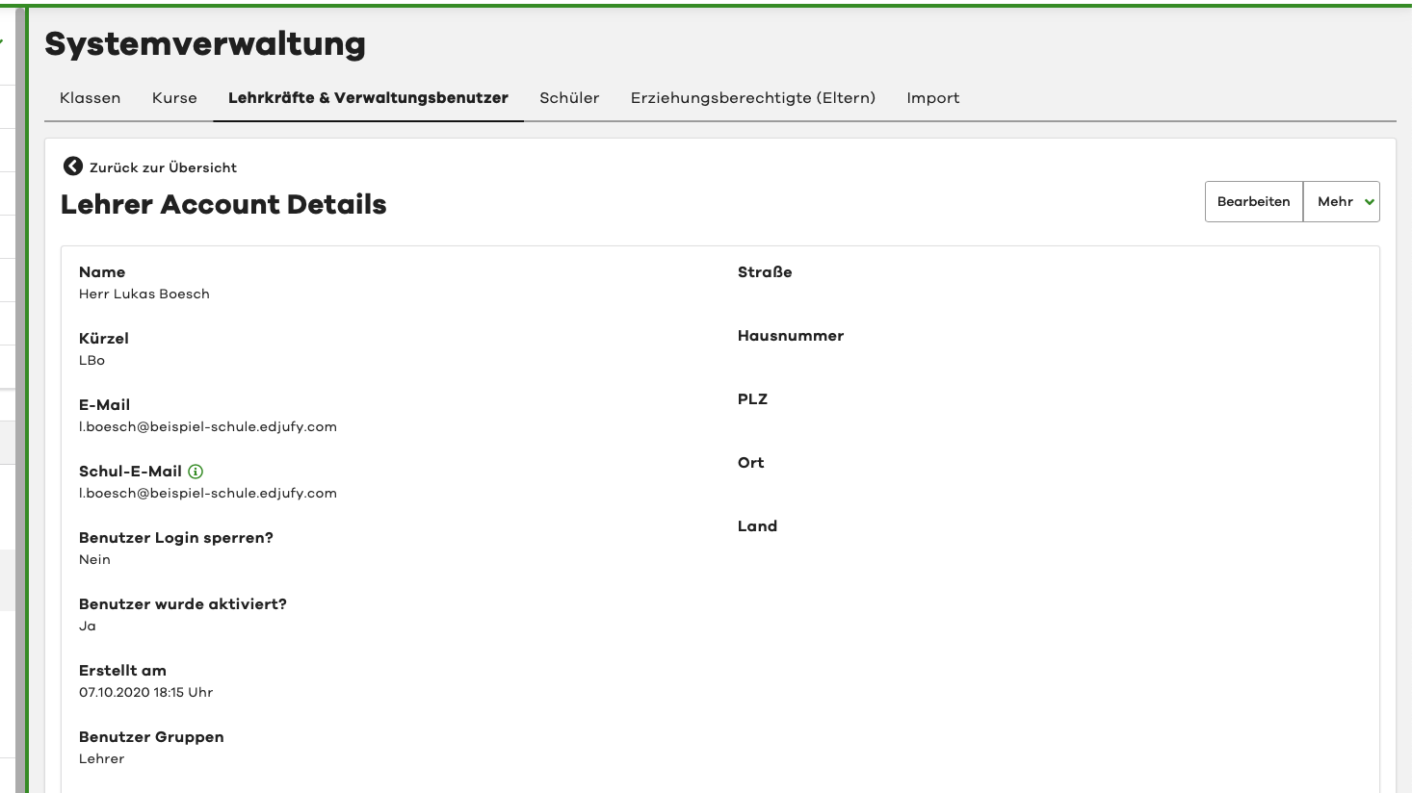Click the Systemverwaltung page heading

205,44
